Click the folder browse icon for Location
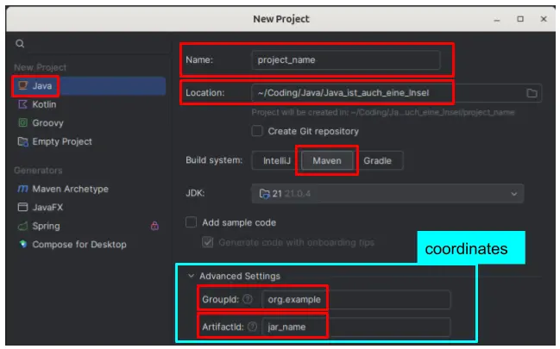The width and height of the screenshot is (560, 349). (x=532, y=93)
